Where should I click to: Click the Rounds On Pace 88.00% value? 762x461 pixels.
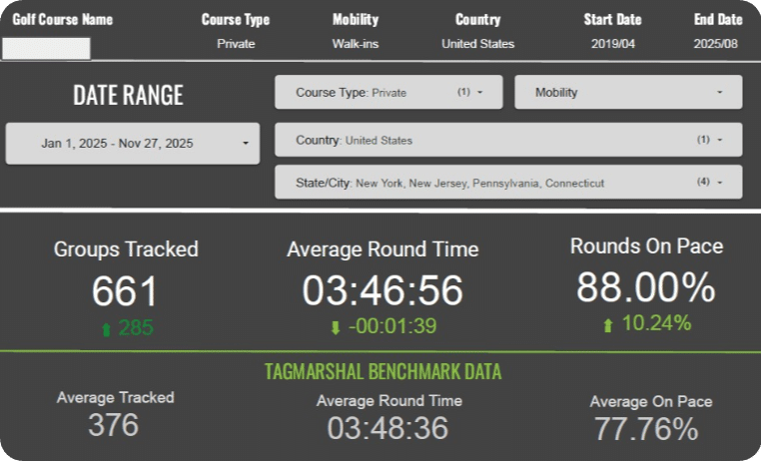pos(646,287)
